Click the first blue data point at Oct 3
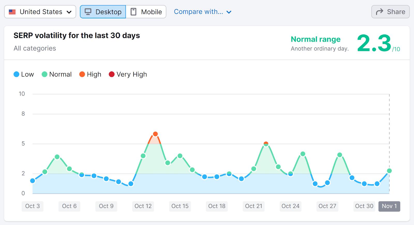Screen dimensions: 414x225 [x=33, y=181]
